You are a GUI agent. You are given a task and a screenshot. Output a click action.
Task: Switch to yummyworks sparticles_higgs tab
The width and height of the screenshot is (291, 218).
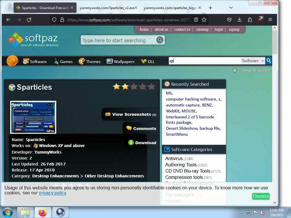[170, 8]
